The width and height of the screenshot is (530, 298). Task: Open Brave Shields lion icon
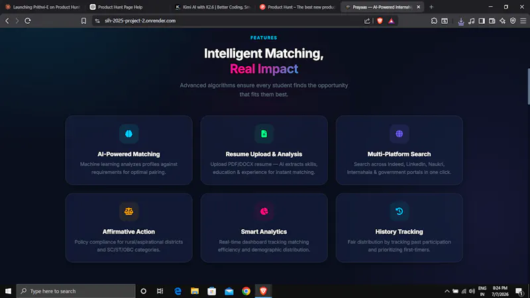pos(380,21)
